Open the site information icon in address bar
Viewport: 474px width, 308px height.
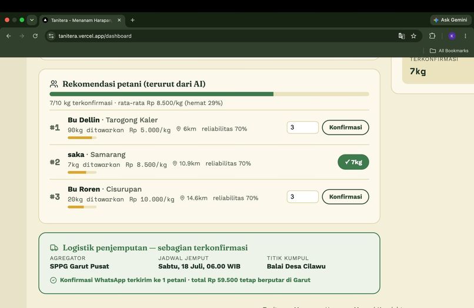point(51,36)
